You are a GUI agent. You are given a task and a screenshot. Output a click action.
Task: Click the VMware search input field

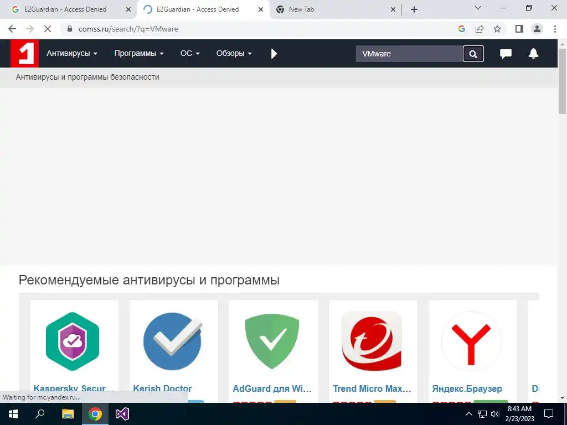[409, 54]
